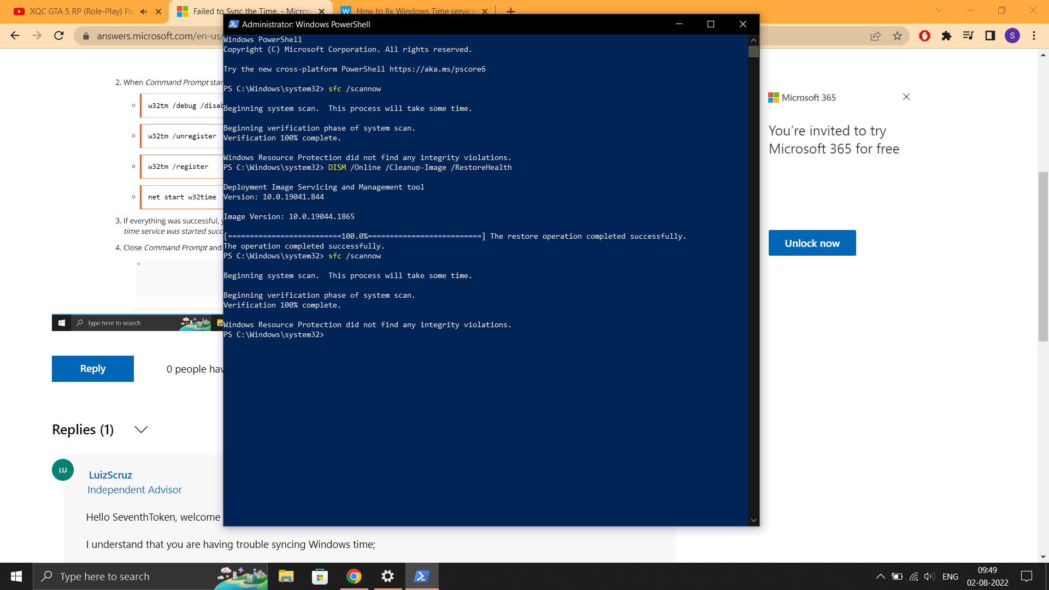The height and width of the screenshot is (590, 1049).
Task: Click the Microsoft 365 logo
Action: tap(802, 97)
